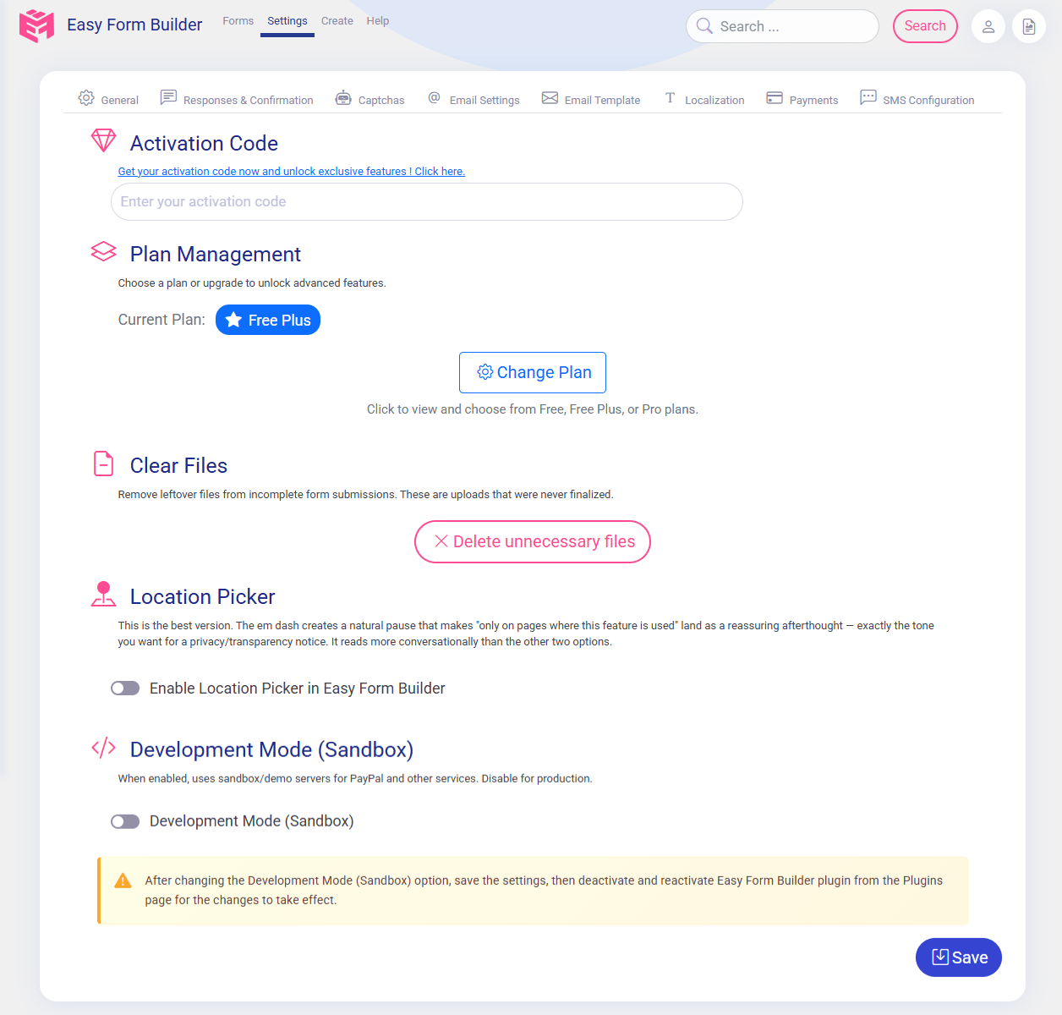This screenshot has width=1062, height=1015.
Task: Click Delete unnecessary files
Action: point(532,541)
